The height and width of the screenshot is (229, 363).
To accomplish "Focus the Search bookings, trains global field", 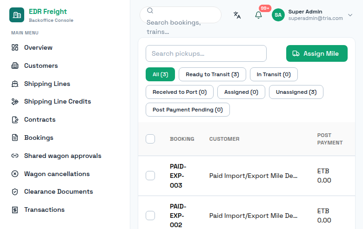I will [181, 15].
